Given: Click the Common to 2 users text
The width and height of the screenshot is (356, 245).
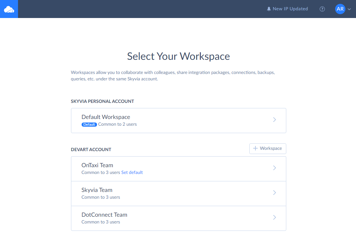Looking at the screenshot, I should point(117,124).
